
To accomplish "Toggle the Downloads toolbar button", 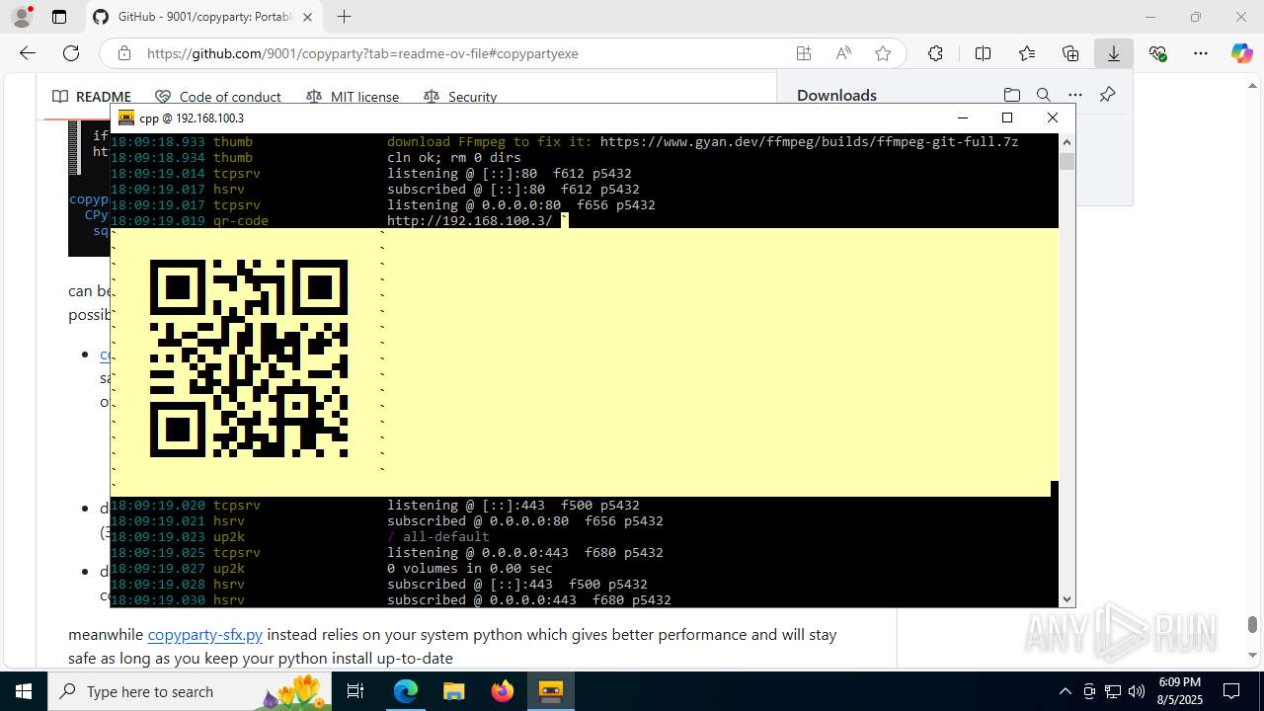I will tap(1114, 53).
